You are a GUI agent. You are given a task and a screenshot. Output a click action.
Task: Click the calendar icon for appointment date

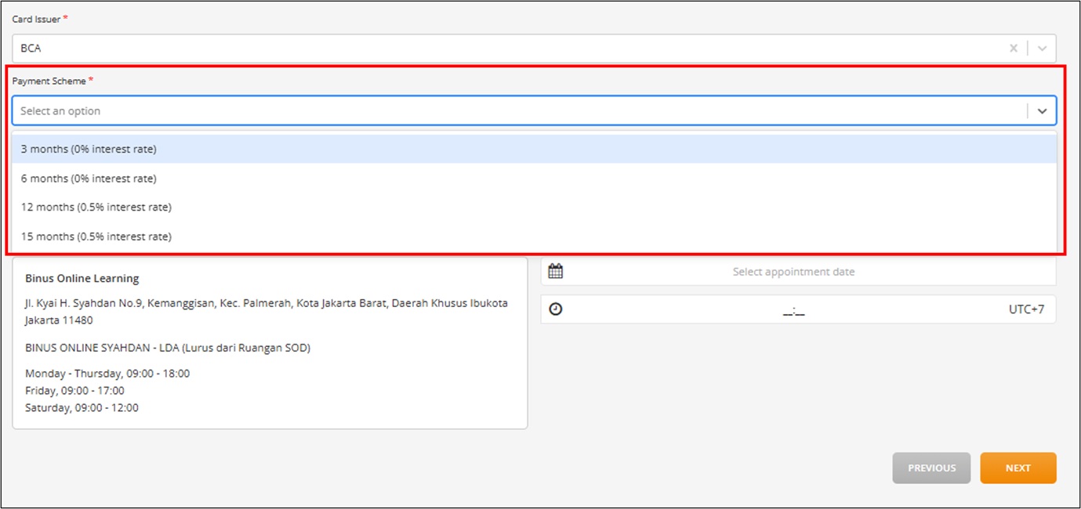click(x=556, y=272)
